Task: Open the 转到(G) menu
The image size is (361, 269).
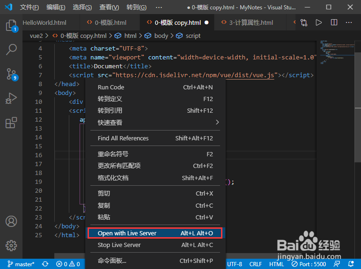Action: 136,7
